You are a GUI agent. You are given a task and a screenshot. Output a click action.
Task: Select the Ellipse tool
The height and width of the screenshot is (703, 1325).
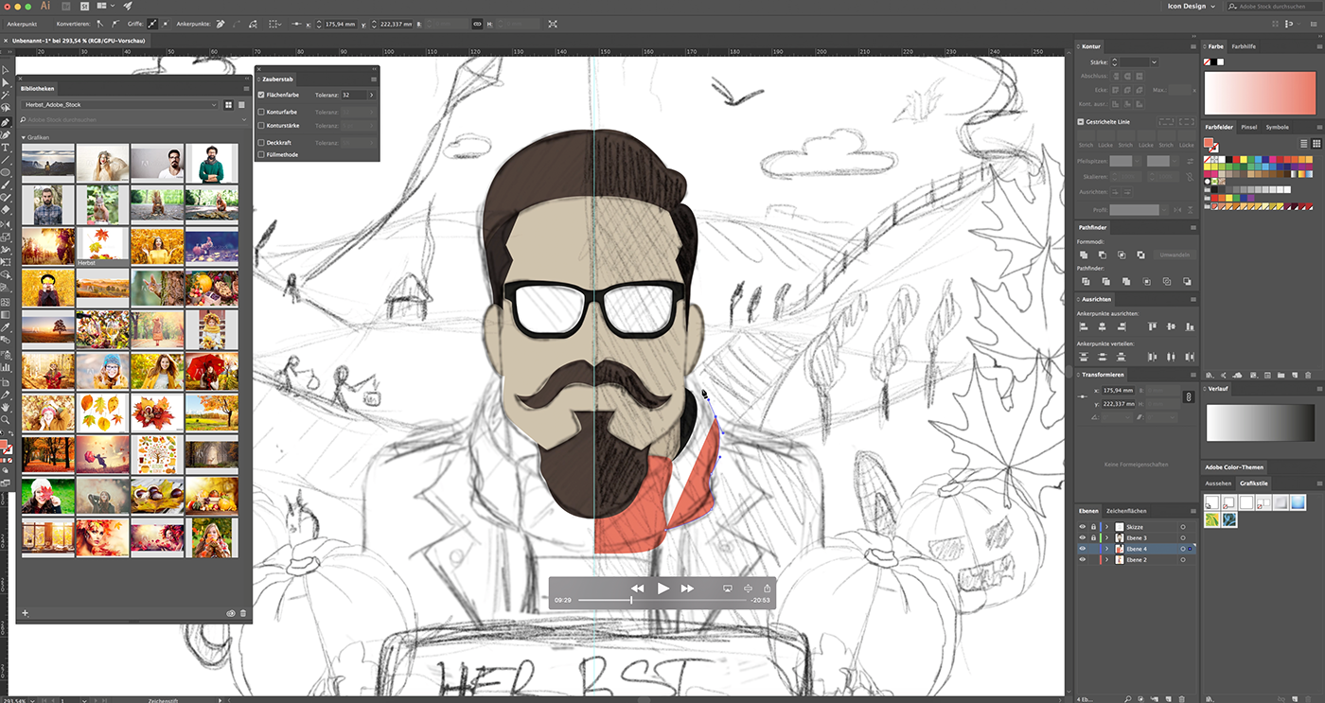[6, 172]
